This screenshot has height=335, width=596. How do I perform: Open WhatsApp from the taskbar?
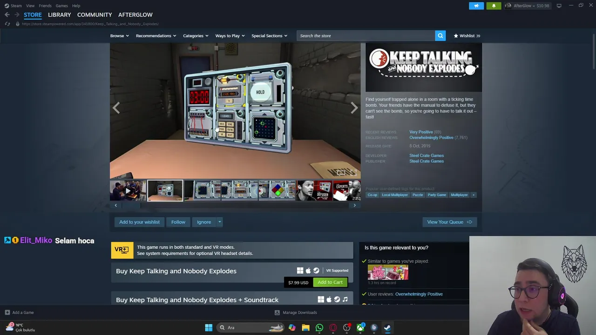[319, 328]
